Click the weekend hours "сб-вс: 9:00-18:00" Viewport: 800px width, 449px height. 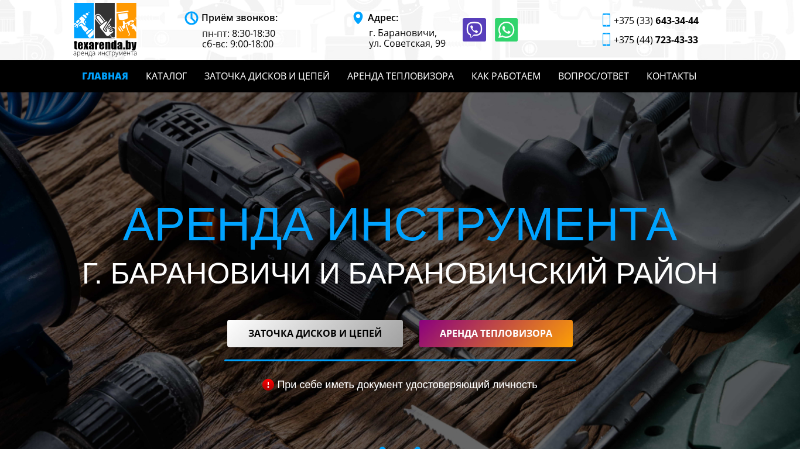click(x=238, y=44)
